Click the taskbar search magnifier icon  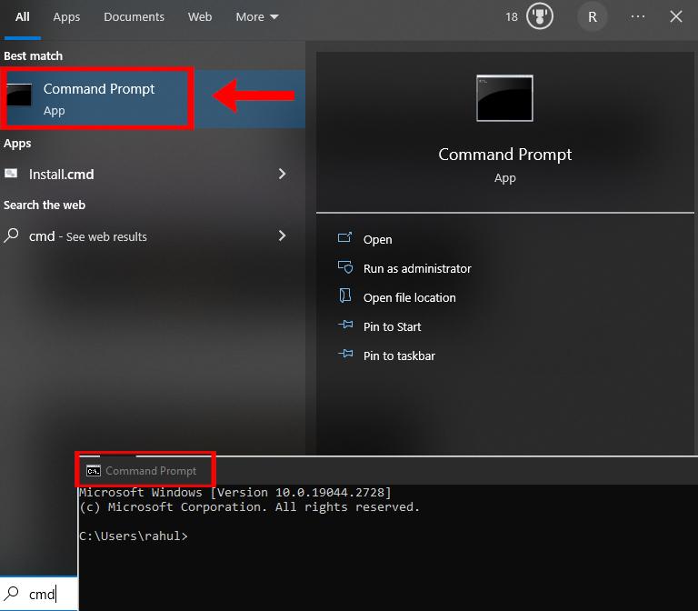tap(12, 593)
